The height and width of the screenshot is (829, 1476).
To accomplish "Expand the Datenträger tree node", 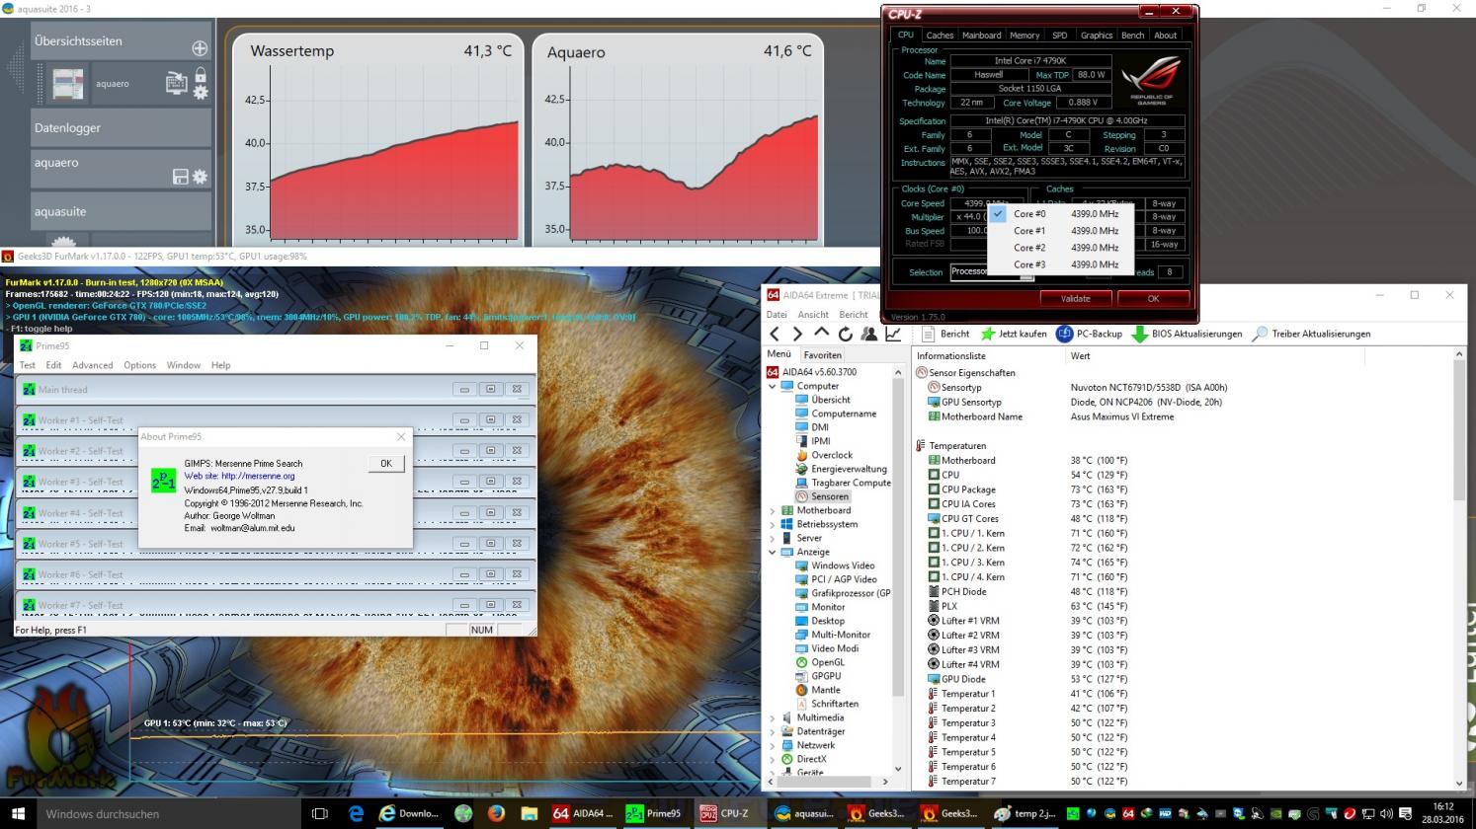I will click(773, 731).
